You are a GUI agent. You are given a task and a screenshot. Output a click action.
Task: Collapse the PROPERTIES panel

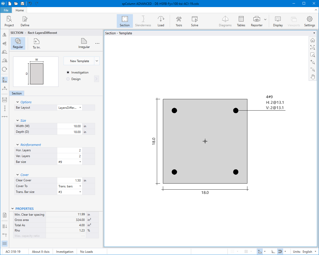click(13, 209)
